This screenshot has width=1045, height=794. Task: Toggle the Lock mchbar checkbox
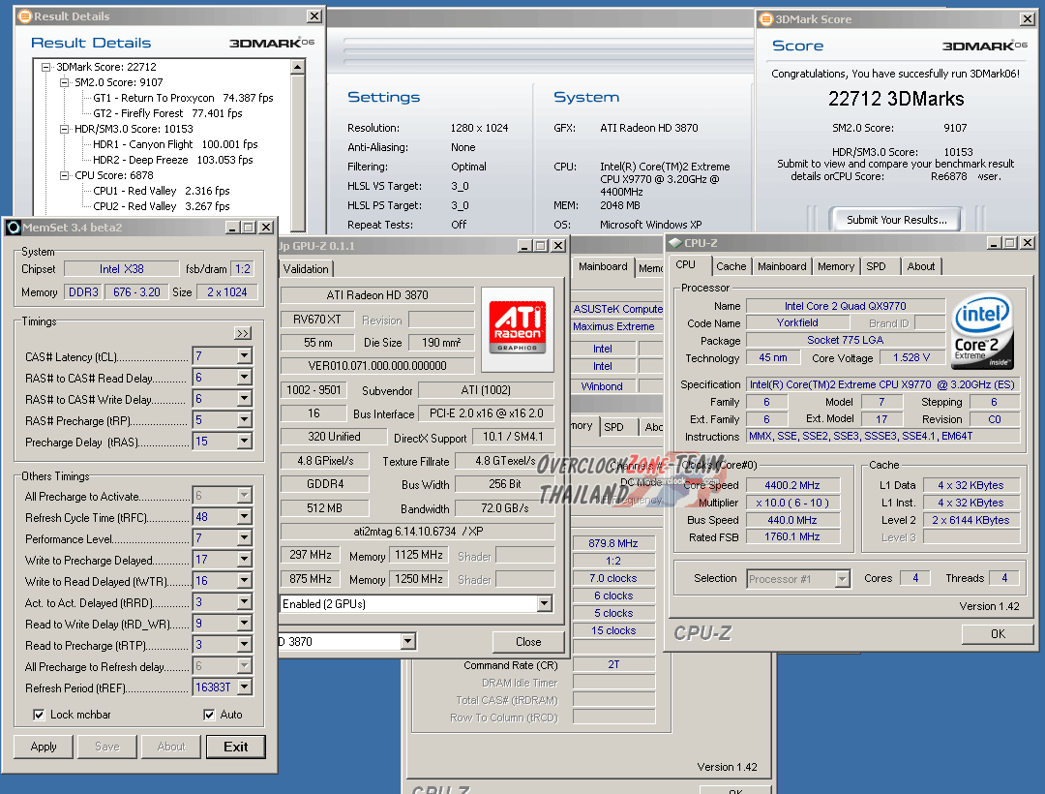39,715
